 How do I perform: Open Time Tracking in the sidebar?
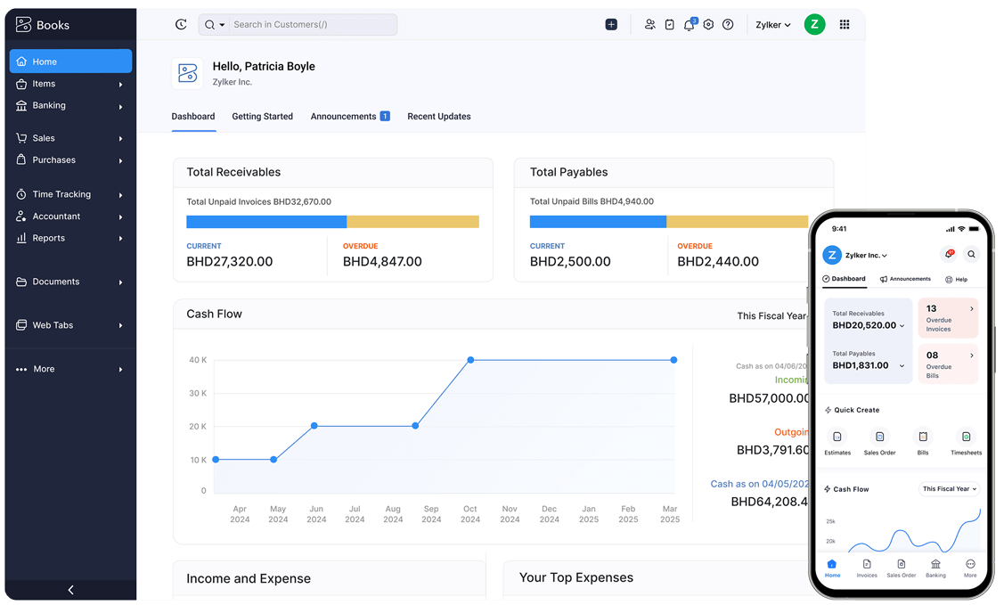pos(61,194)
